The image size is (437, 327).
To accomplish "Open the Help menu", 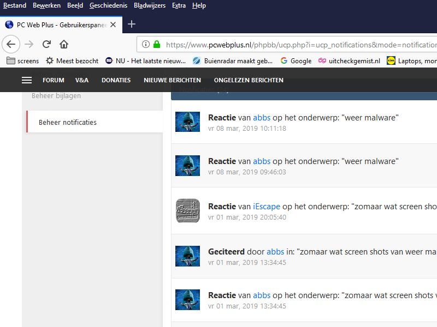I will pos(199,5).
